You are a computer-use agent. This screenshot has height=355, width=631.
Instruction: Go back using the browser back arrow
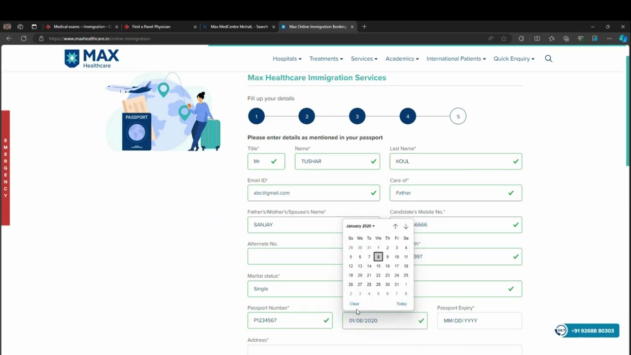9,38
